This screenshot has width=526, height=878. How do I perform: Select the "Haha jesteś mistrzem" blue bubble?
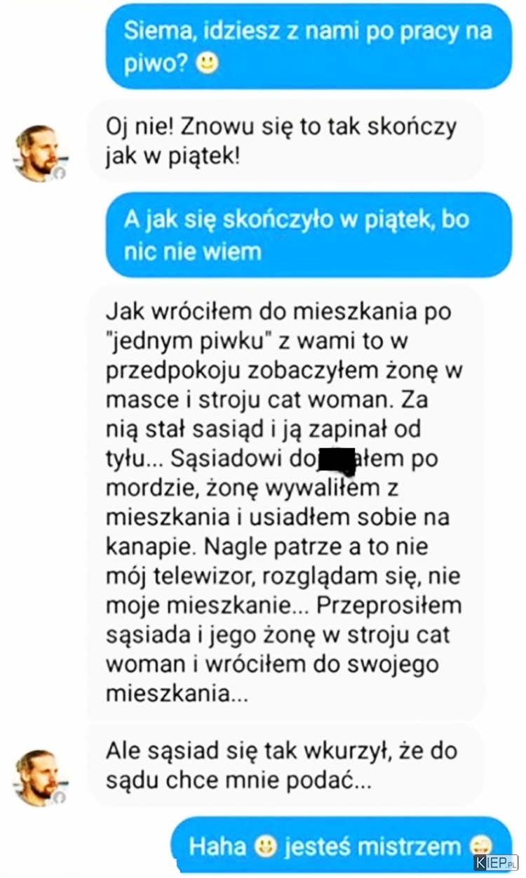pyautogui.click(x=342, y=846)
